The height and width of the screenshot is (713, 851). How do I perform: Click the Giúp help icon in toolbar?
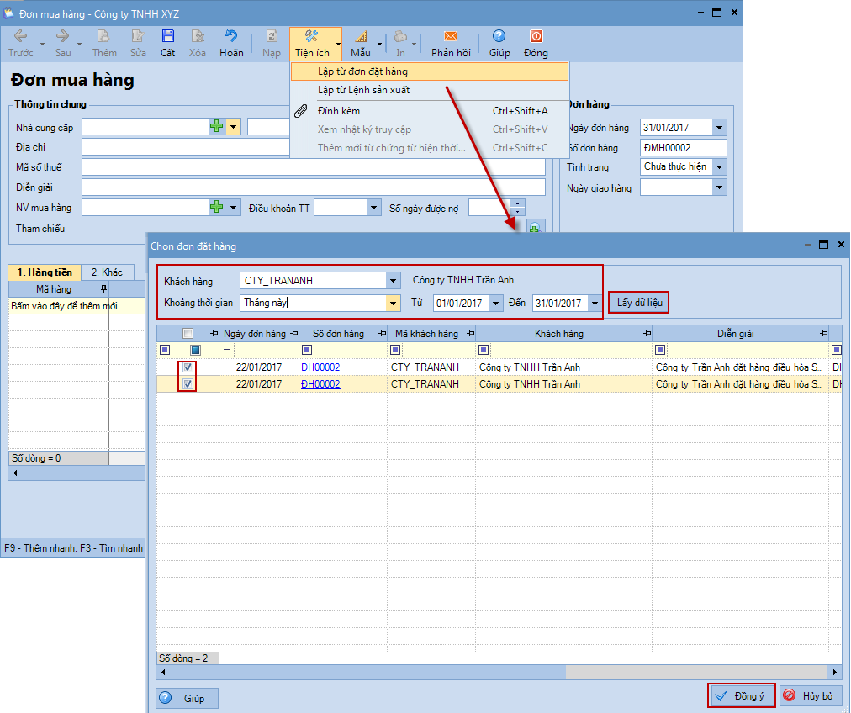[x=499, y=37]
